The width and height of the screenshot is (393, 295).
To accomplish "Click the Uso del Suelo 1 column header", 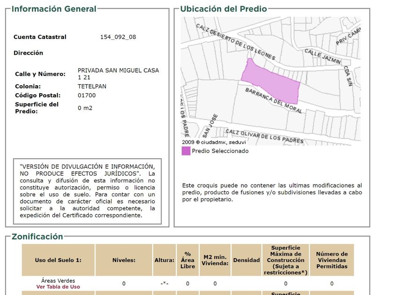I will point(58,260).
